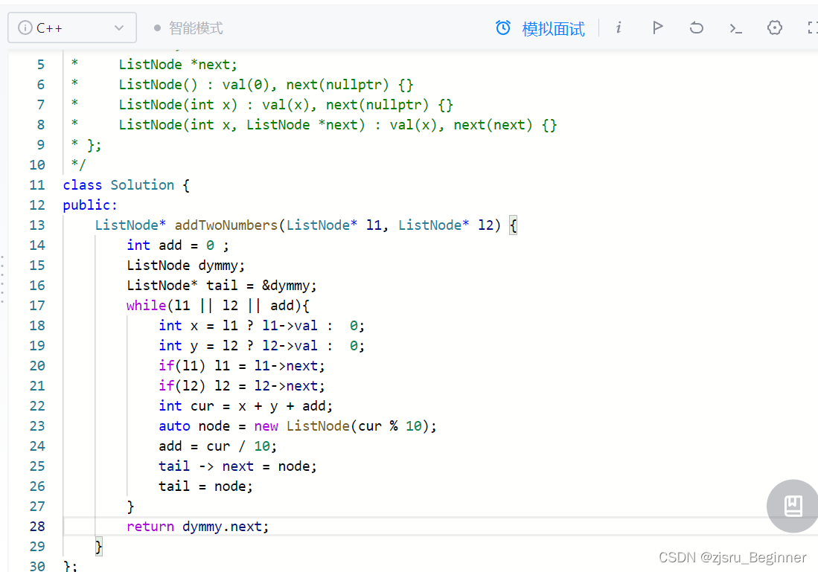This screenshot has height=572, width=818.
Task: Toggle the 智能模式 smart mode indicator
Action: 188,28
